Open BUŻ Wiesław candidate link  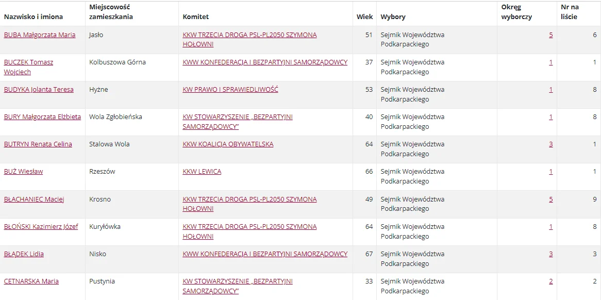click(23, 172)
